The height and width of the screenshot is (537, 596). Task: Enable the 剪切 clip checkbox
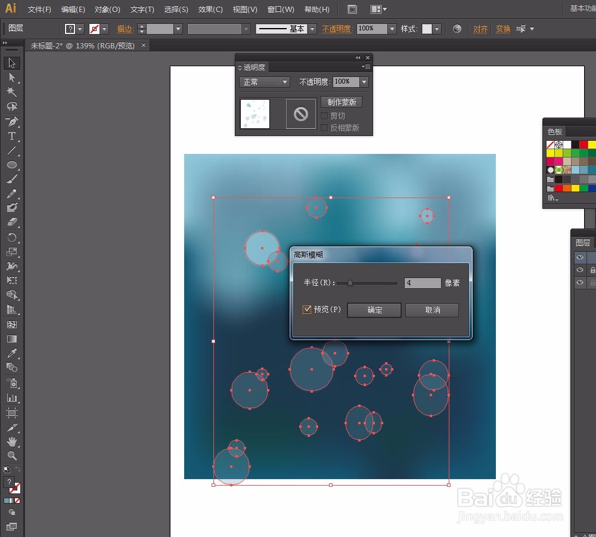[324, 116]
